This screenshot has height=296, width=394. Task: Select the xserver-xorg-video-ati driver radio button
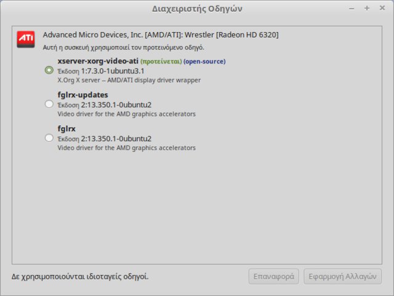click(49, 70)
